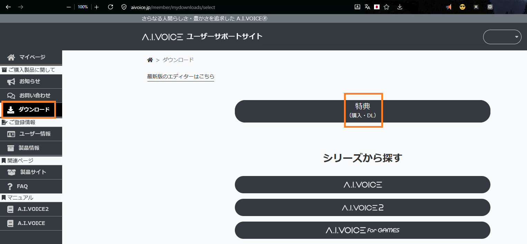Click the house icon beside マイページ
Screen dimensions: 527x244
(11, 57)
